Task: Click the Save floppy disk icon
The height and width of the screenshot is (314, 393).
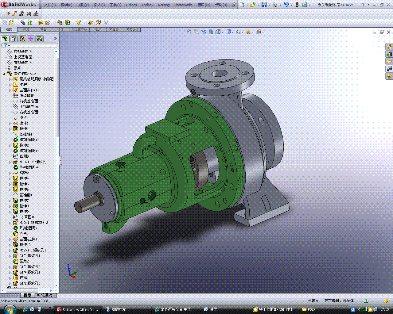Action: pyautogui.click(x=264, y=5)
